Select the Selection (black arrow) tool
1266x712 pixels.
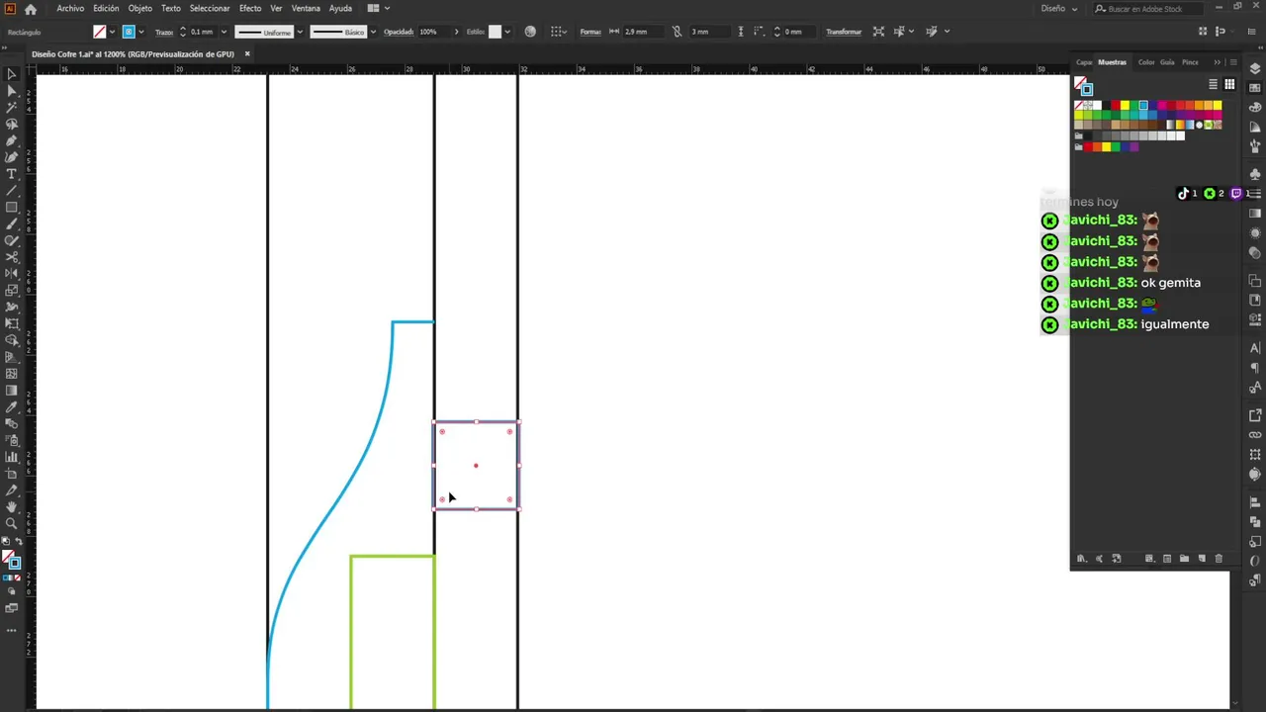click(x=12, y=74)
